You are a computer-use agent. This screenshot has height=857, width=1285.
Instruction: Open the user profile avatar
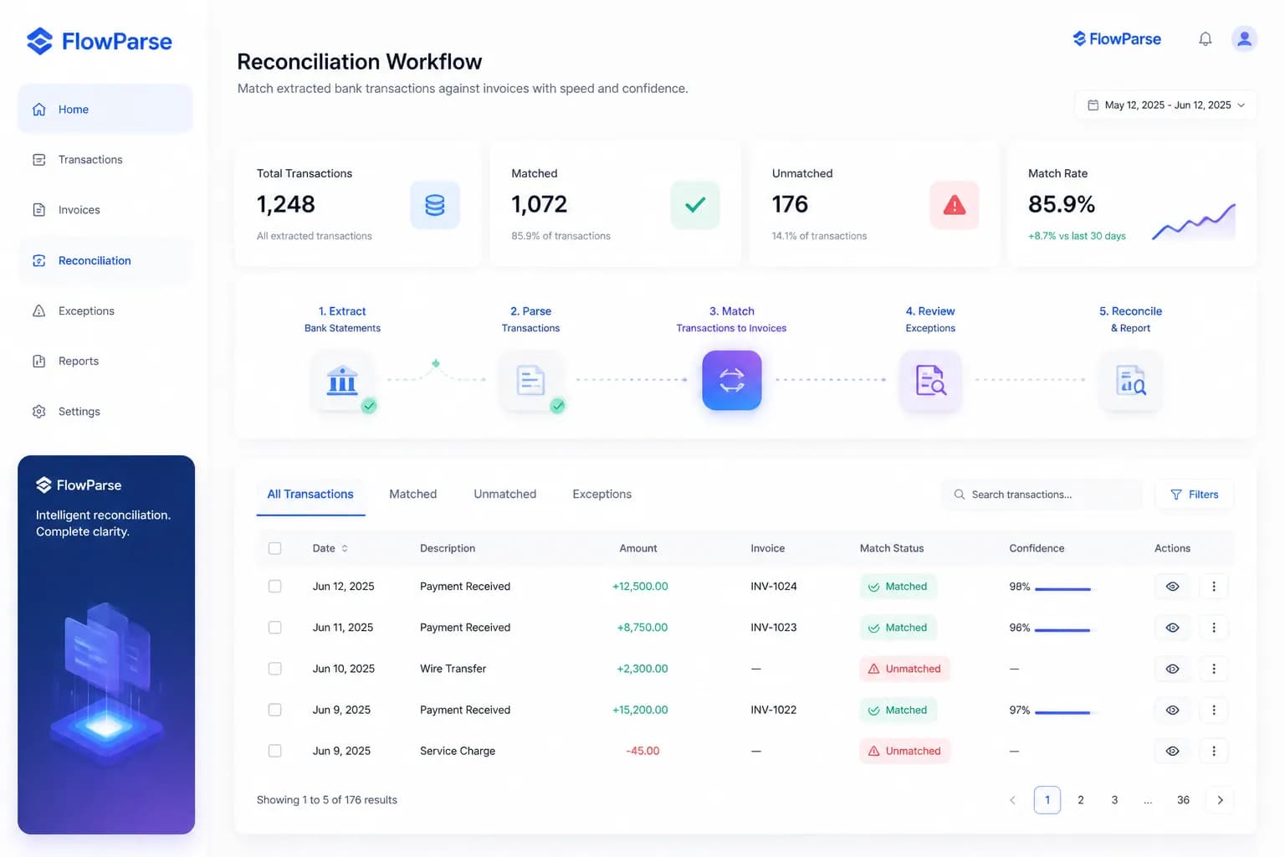(x=1244, y=38)
